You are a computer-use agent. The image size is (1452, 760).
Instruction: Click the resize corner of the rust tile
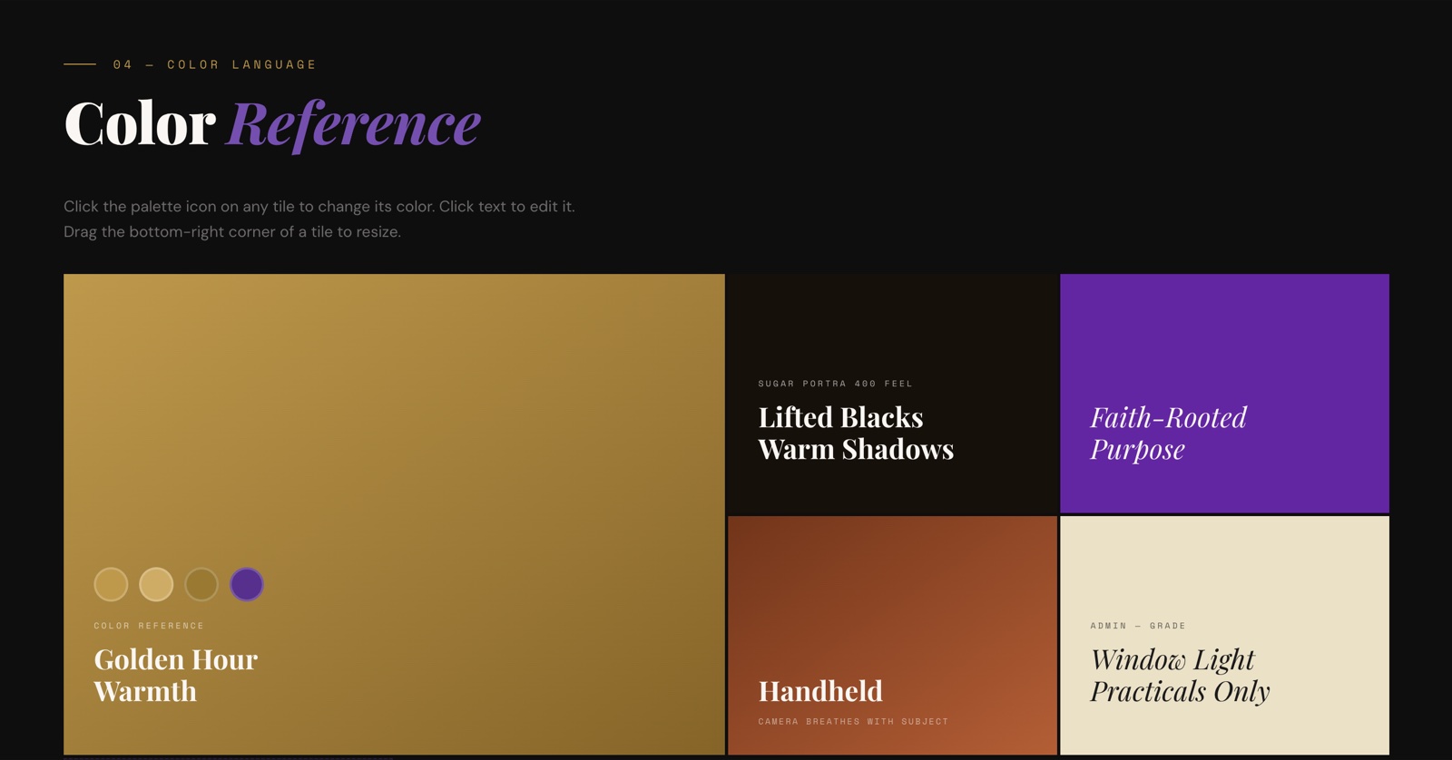click(x=1050, y=748)
